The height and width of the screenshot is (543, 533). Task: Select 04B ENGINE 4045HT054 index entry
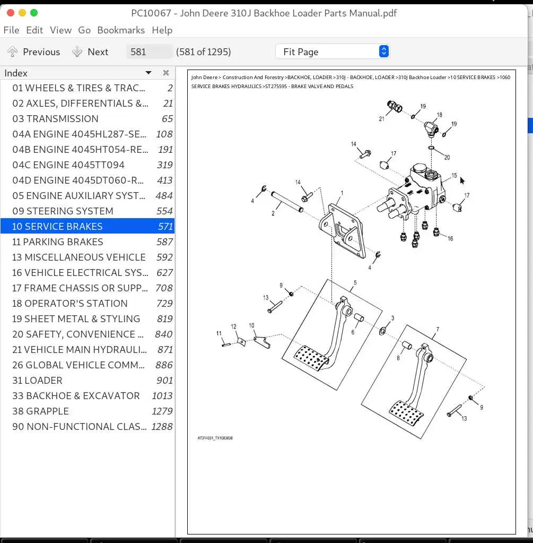coord(88,150)
